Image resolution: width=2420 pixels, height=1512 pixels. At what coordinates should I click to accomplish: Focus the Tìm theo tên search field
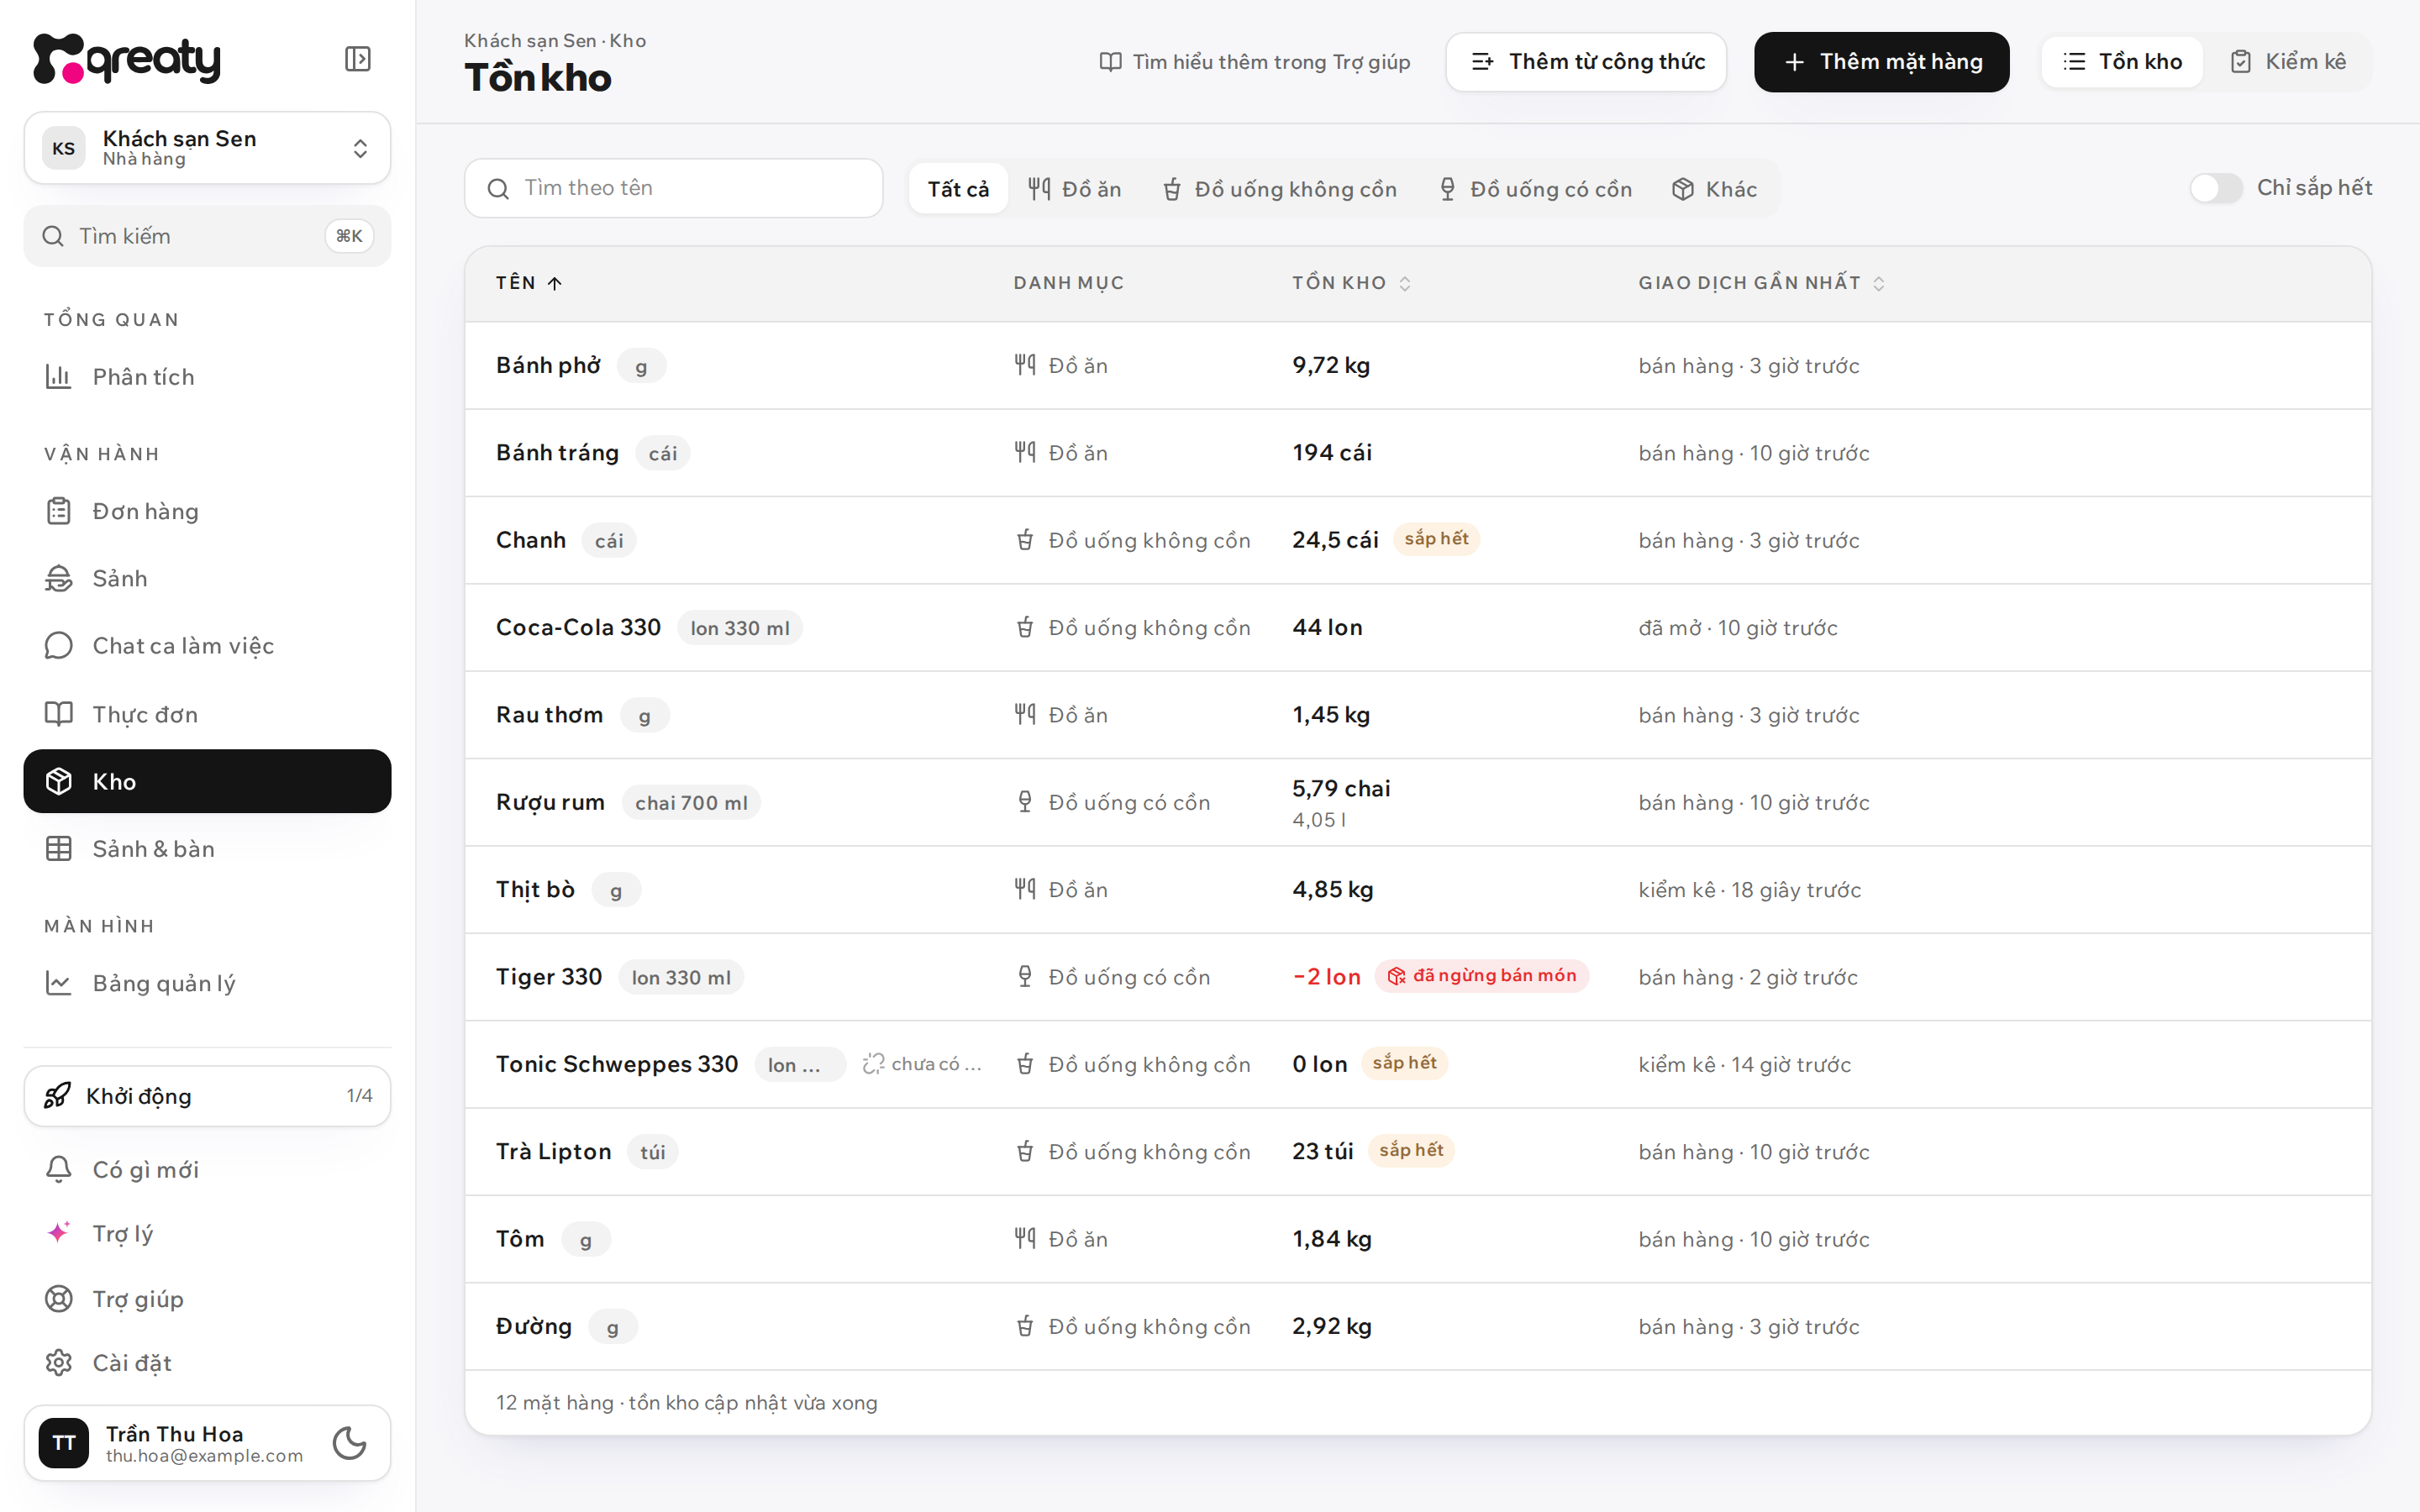tap(673, 188)
